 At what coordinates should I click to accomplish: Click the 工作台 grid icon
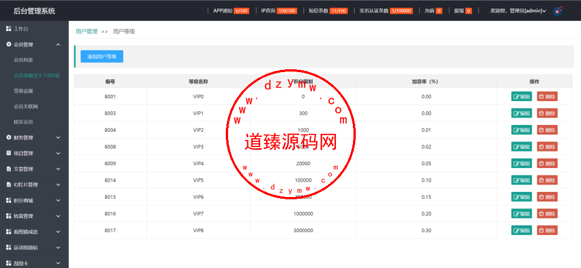pos(9,28)
